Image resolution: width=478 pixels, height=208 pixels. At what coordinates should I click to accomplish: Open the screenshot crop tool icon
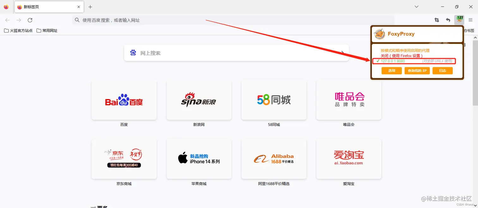coord(437,20)
